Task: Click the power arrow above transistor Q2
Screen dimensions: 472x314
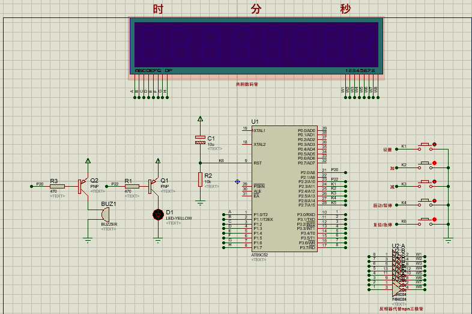Action: pos(88,161)
